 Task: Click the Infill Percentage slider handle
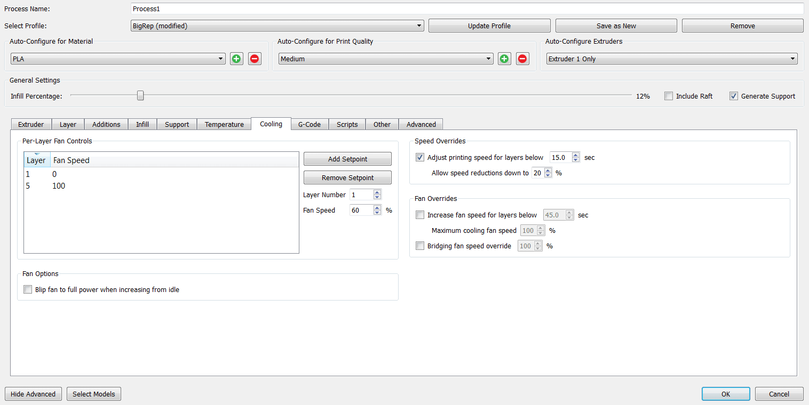tap(140, 95)
